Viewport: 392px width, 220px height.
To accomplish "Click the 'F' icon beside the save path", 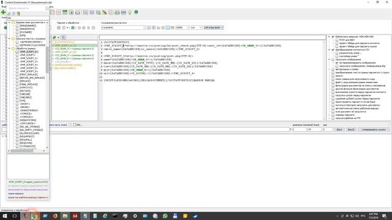I will 154,28.
